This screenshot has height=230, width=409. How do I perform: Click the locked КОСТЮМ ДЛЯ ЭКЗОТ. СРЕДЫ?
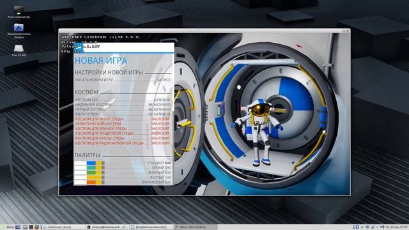(123, 119)
